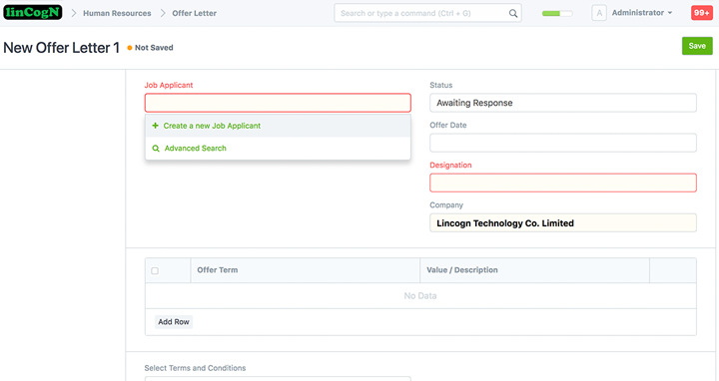Screen dimensions: 719x381
Task: Click the Designation field
Action: tap(563, 183)
